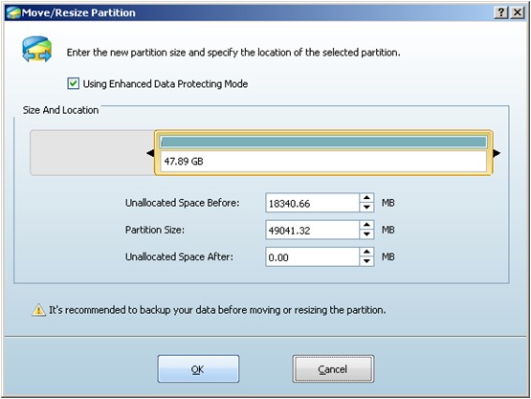Viewport: 531px width, 399px height.
Task: Click the gray unallocated space area
Action: 92,152
